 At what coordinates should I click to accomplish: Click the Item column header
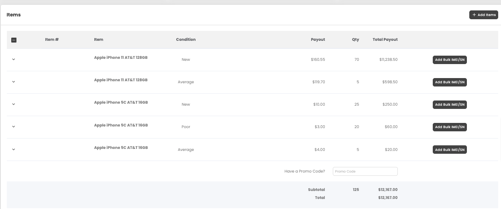click(99, 40)
